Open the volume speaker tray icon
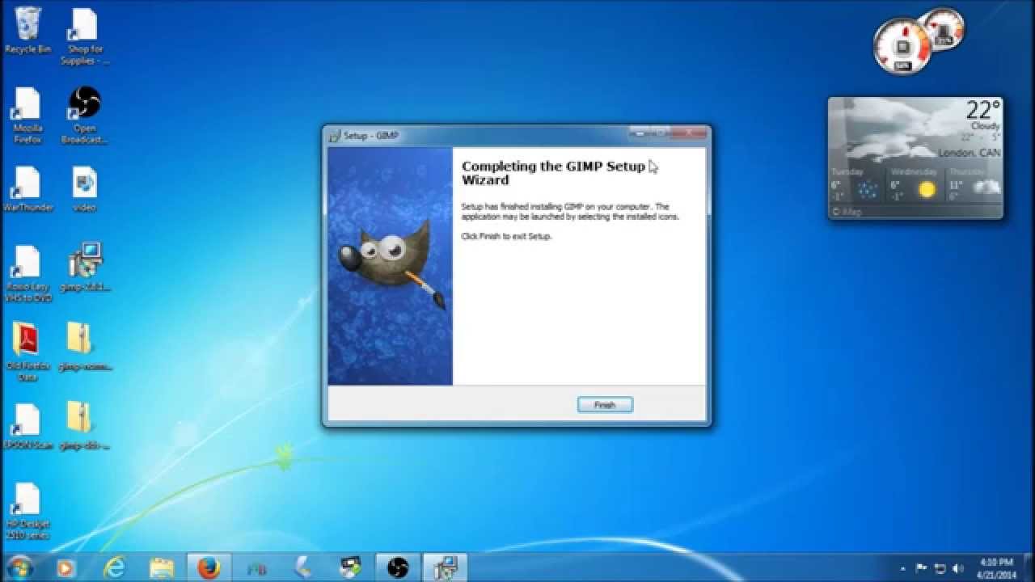This screenshot has height=582, width=1035. click(958, 568)
